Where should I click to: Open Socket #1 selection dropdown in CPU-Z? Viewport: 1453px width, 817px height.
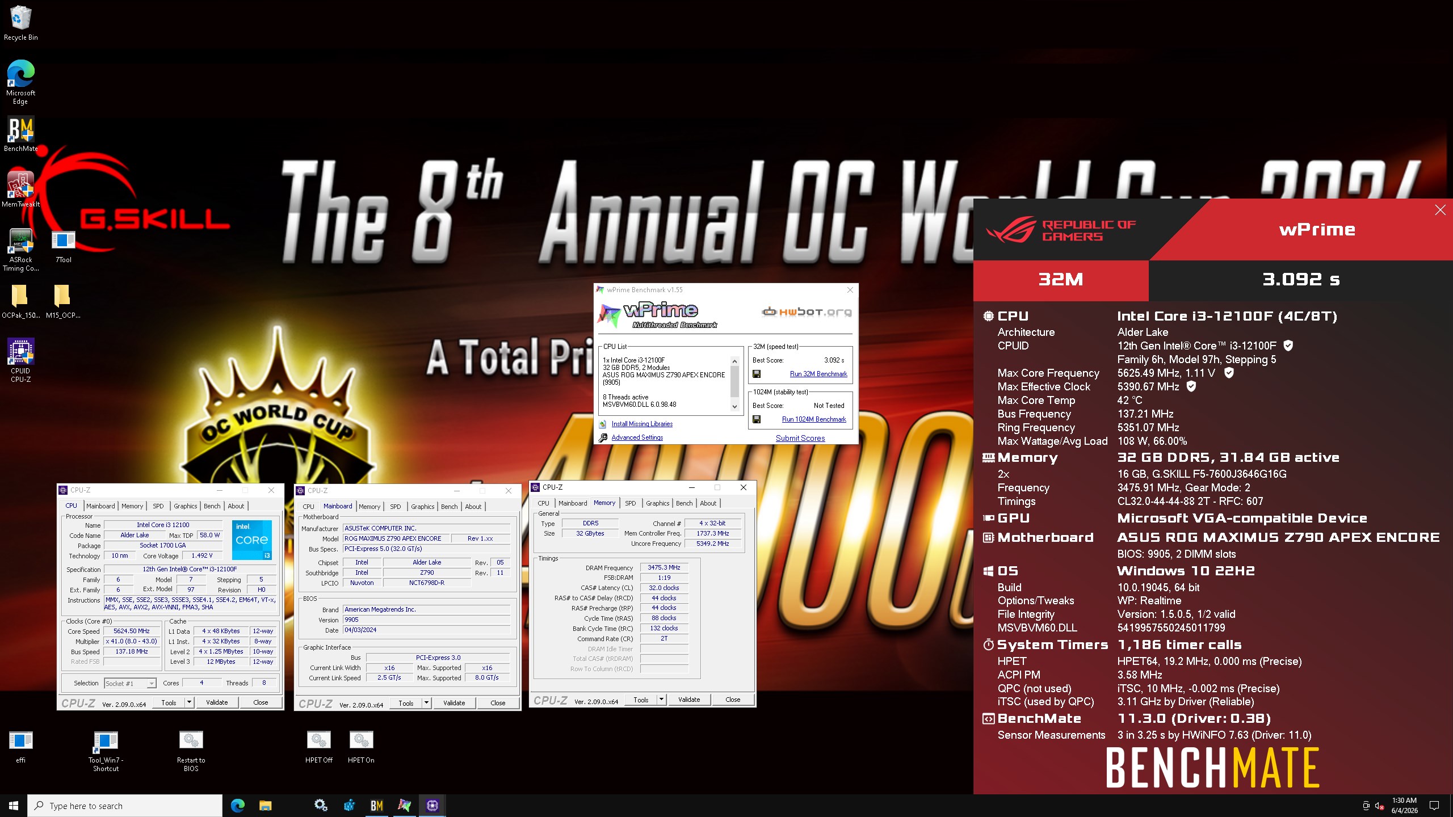pyautogui.click(x=151, y=683)
